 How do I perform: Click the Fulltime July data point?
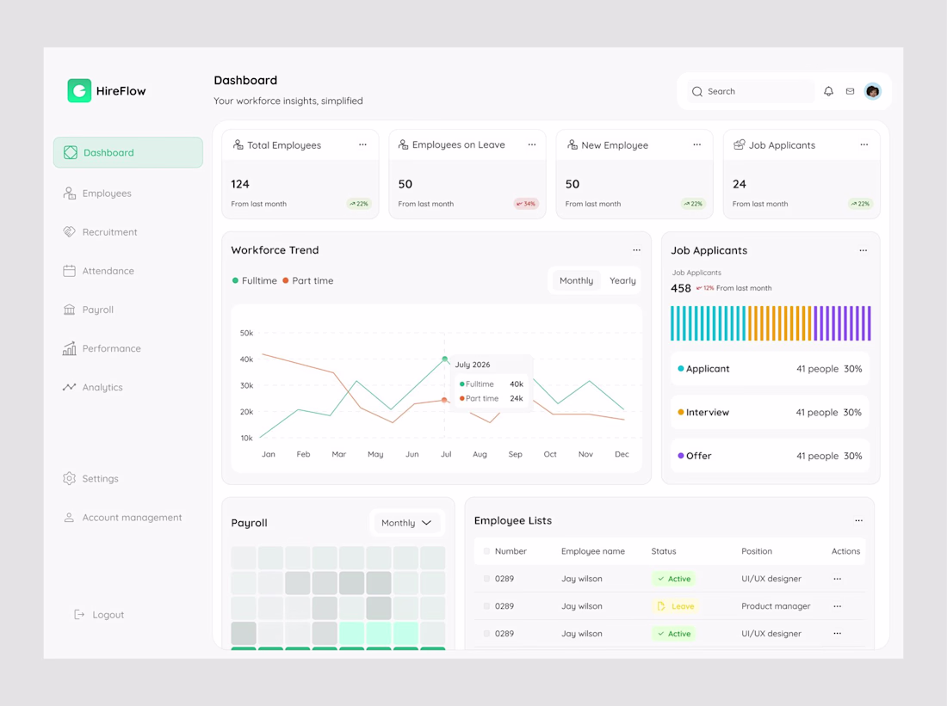point(445,359)
